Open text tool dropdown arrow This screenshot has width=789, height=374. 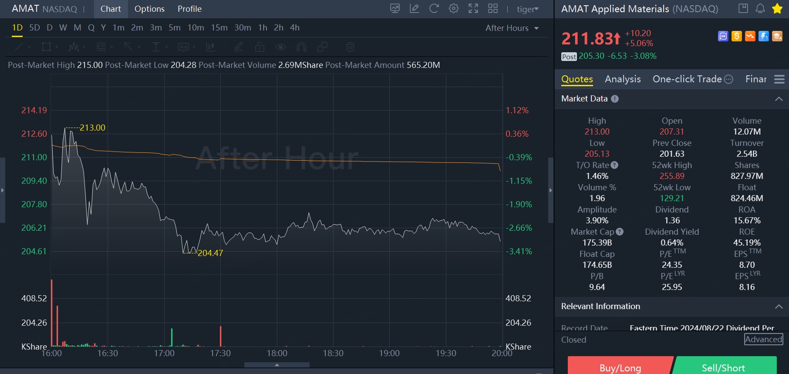(194, 47)
